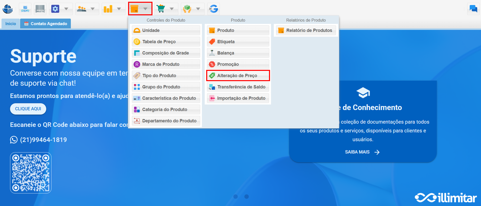Image resolution: width=481 pixels, height=206 pixels.
Task: Open the Boleto barcode icon
Action: coord(40,9)
